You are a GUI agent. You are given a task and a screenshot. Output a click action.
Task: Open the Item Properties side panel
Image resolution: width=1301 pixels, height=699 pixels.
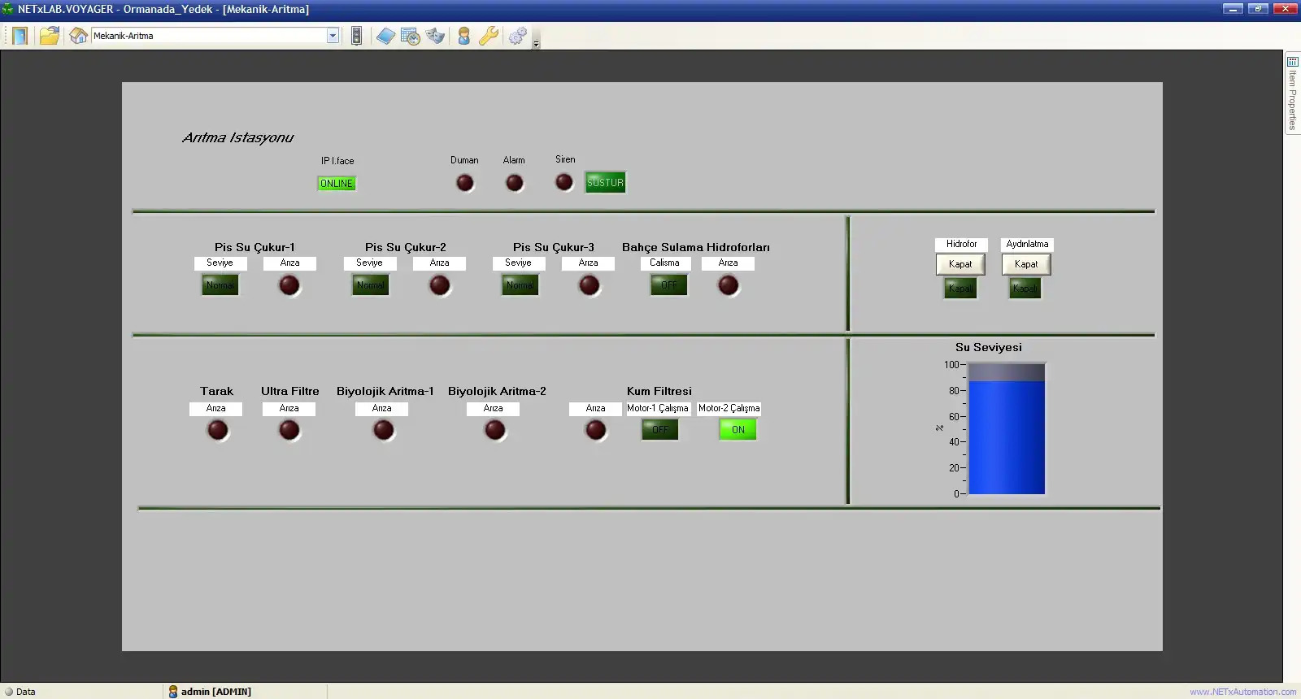[1292, 93]
